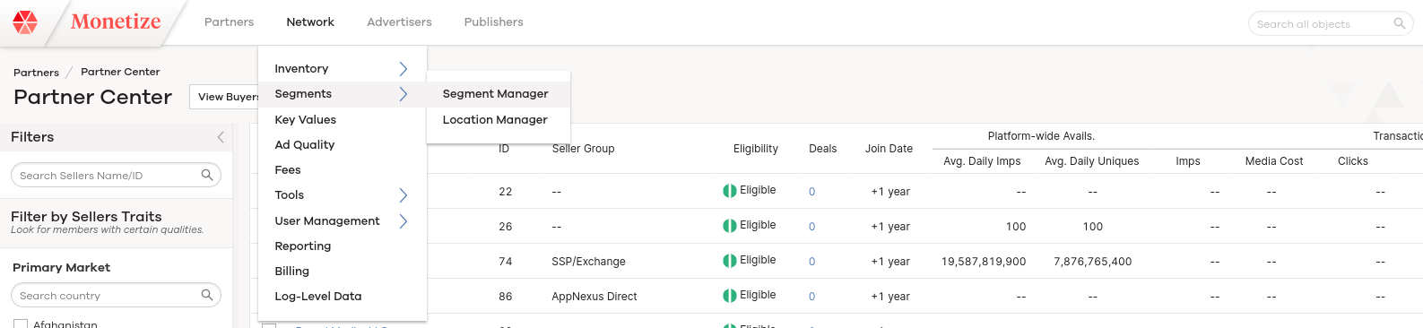Click the Monetize logo icon
Screen dimensions: 1423x328
coord(25,22)
